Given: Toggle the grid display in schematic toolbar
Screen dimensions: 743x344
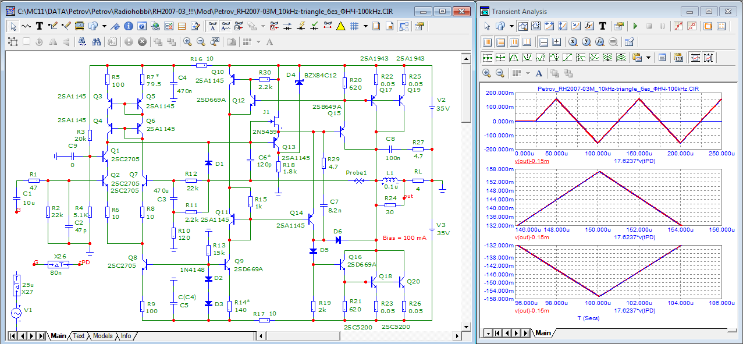Looking at the screenshot, I should click(353, 26).
